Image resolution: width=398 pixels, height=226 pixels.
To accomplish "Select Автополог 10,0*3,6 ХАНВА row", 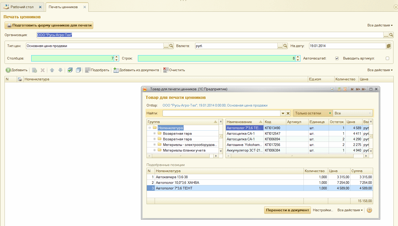I will (260, 183).
